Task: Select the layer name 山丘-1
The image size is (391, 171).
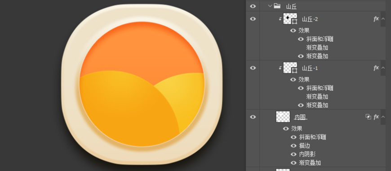Action: (x=310, y=68)
